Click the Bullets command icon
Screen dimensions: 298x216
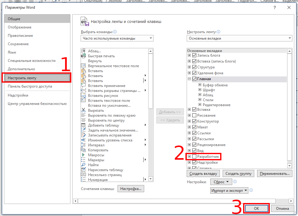(83, 160)
